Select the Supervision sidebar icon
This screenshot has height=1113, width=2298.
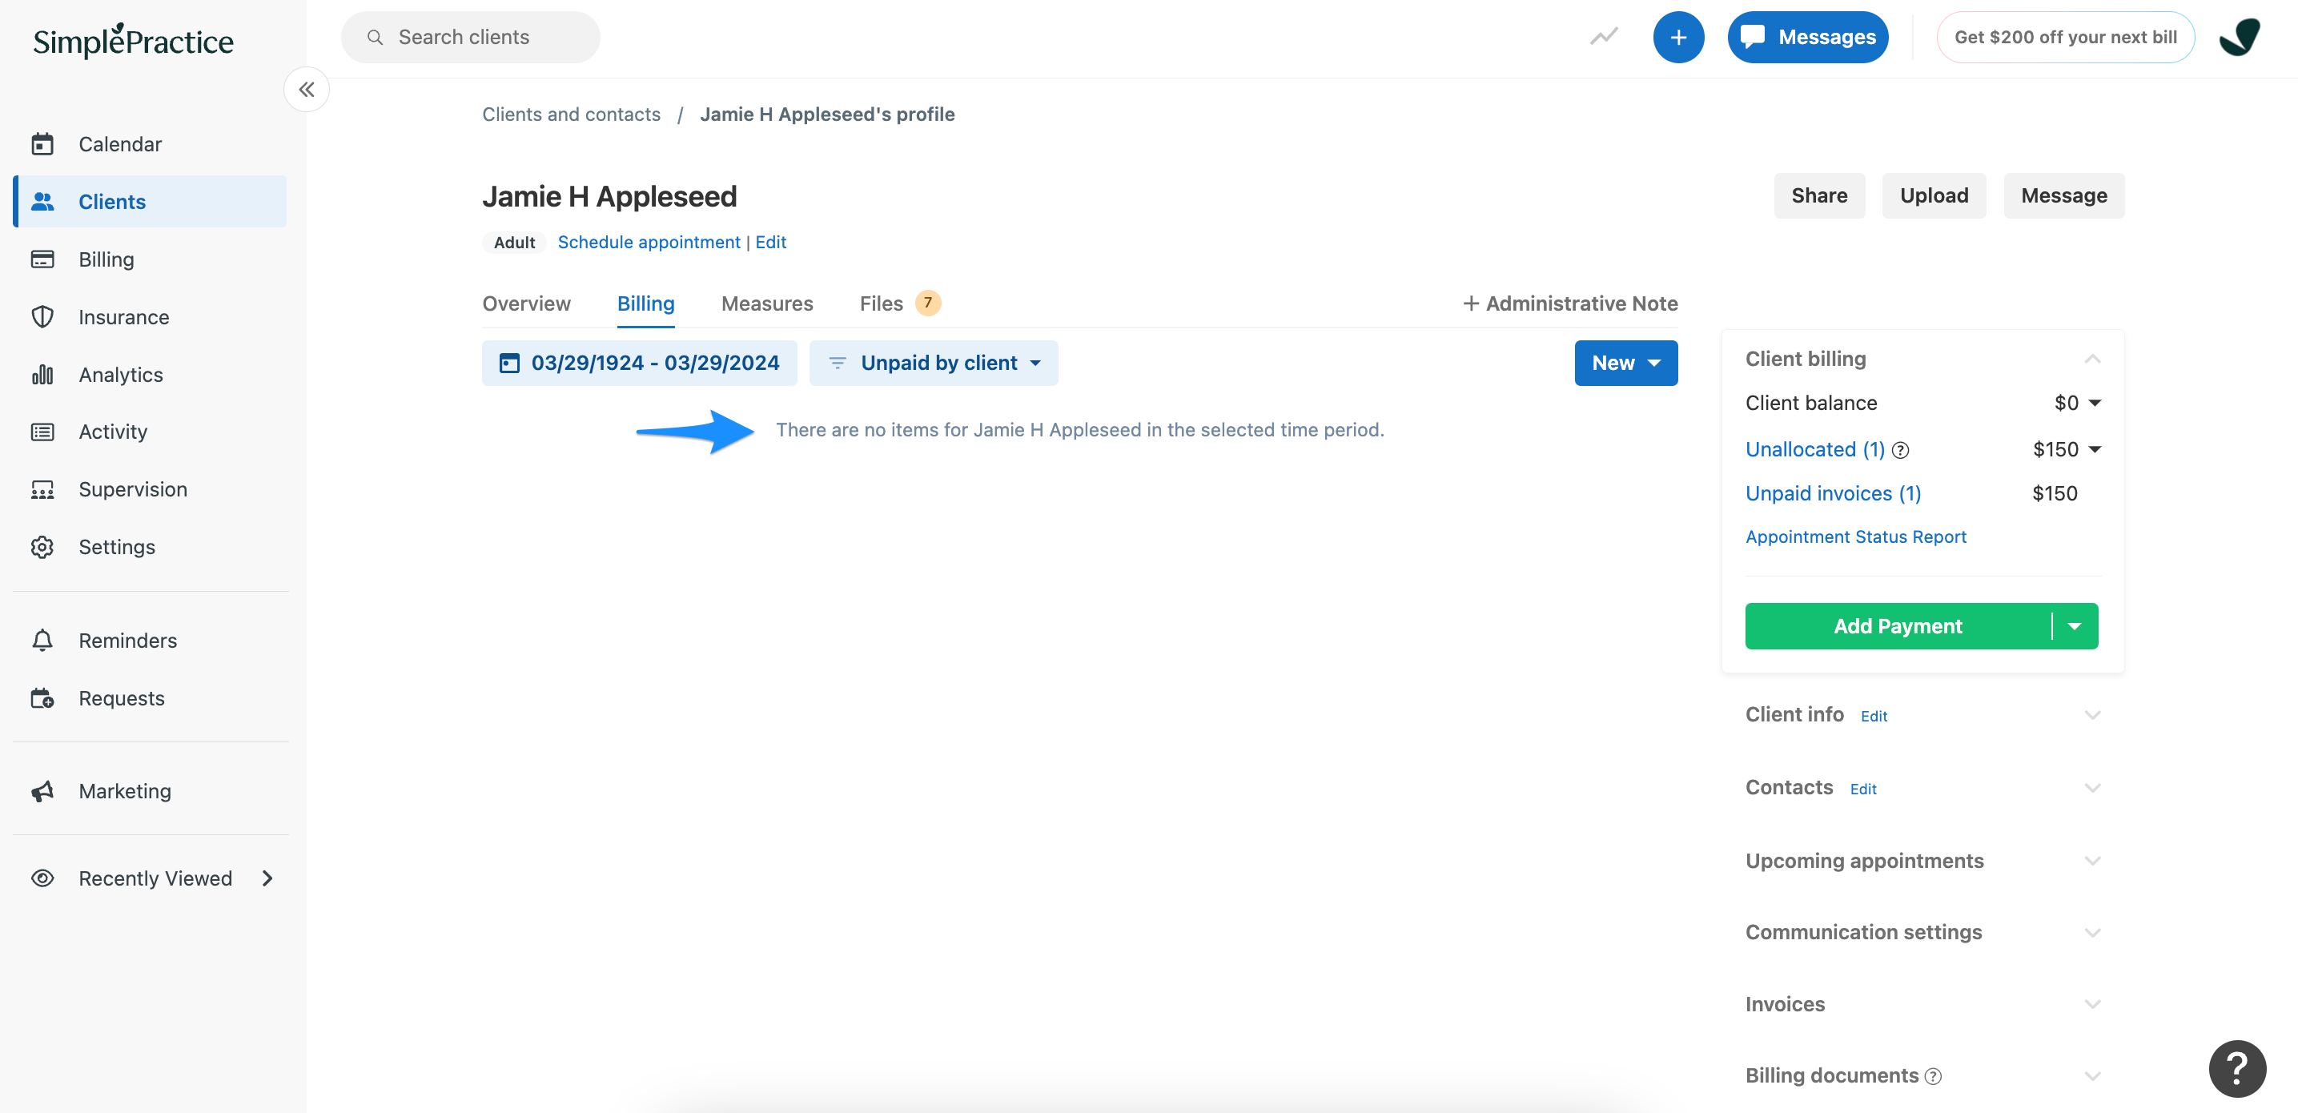tap(42, 488)
